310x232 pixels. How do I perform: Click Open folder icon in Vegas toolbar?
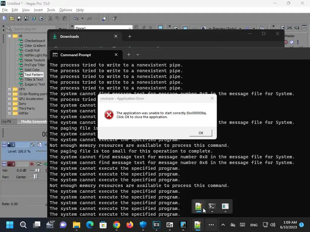(x=12, y=18)
